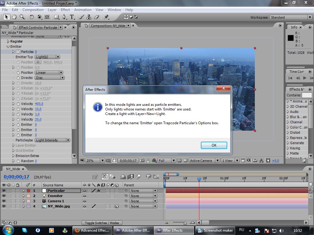
Task: Click the exposure +0,0 value
Action: (x=276, y=161)
